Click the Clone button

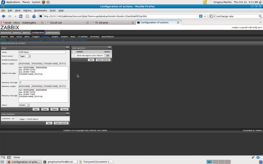click(x=45, y=109)
